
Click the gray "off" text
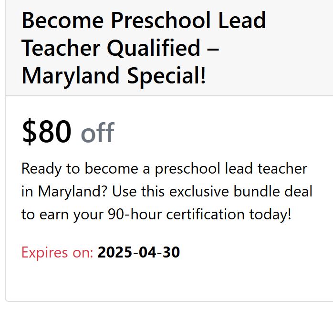coord(97,133)
